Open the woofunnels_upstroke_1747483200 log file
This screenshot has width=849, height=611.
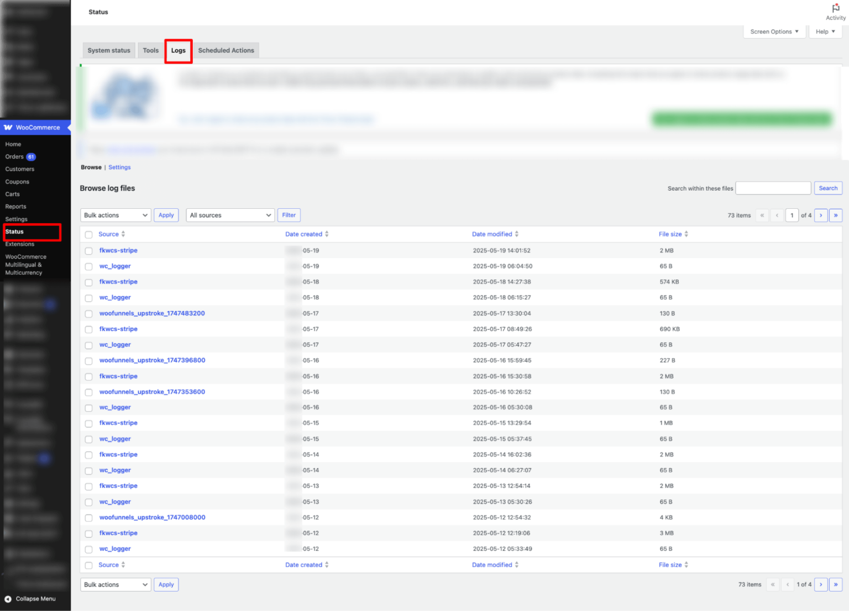point(152,313)
